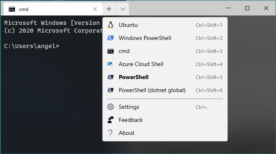The image size is (276, 154).
Task: Click the cmd tab's console icon
Action: [x=12, y=9]
